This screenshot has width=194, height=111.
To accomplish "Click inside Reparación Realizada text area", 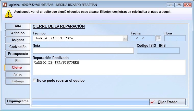I will [109, 67].
